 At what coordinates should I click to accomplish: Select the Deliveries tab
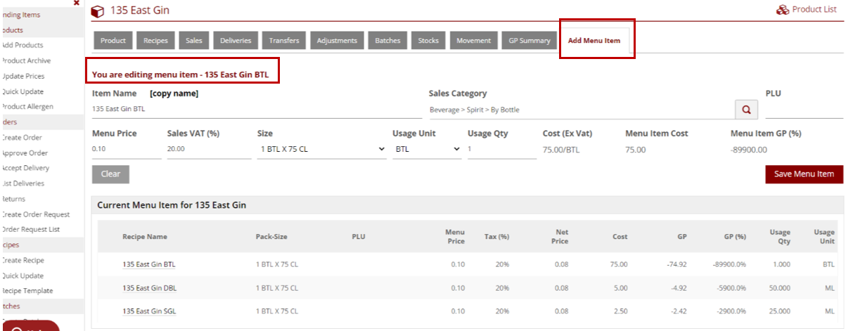(x=236, y=41)
